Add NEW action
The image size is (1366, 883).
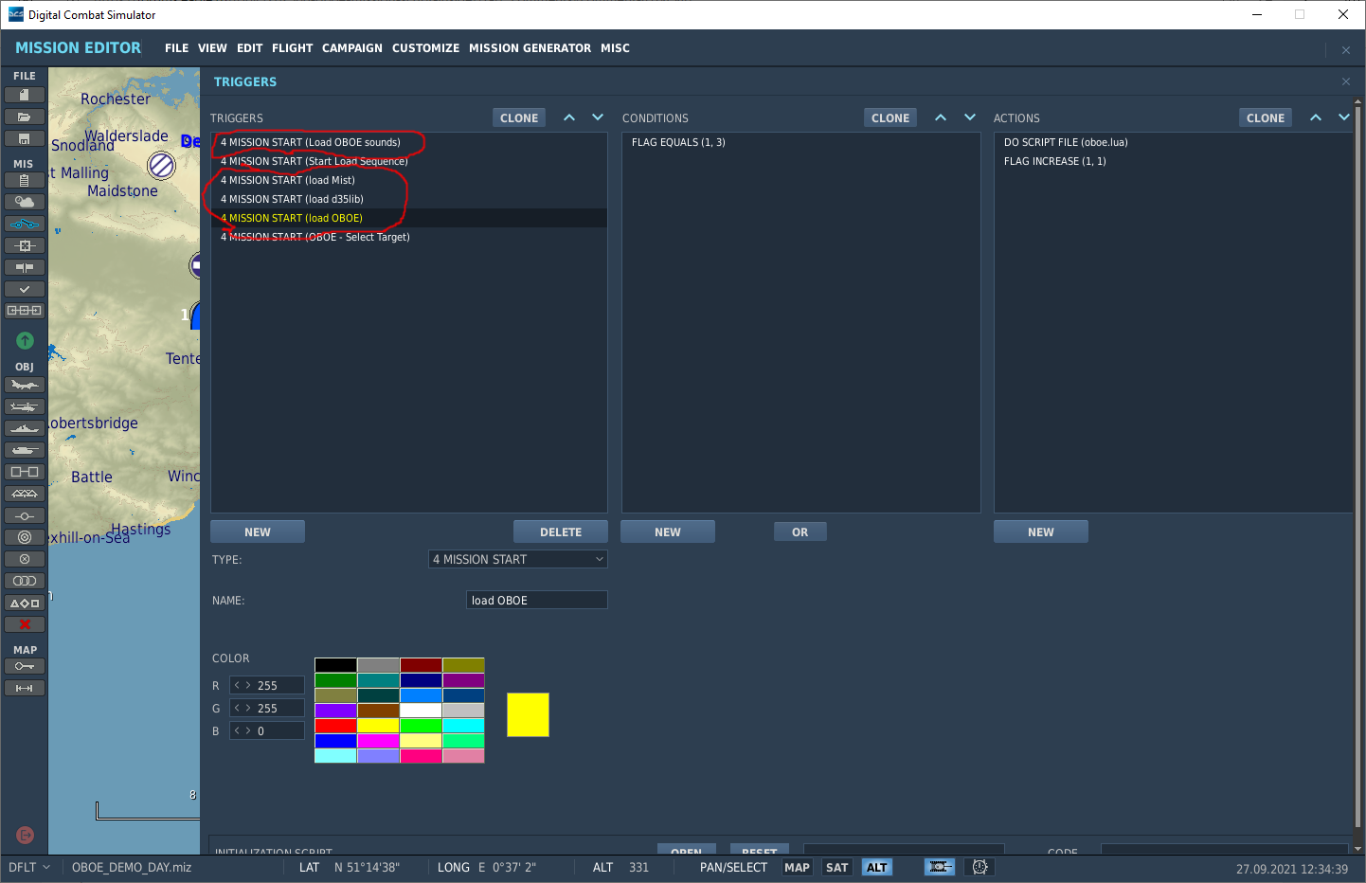click(1041, 532)
